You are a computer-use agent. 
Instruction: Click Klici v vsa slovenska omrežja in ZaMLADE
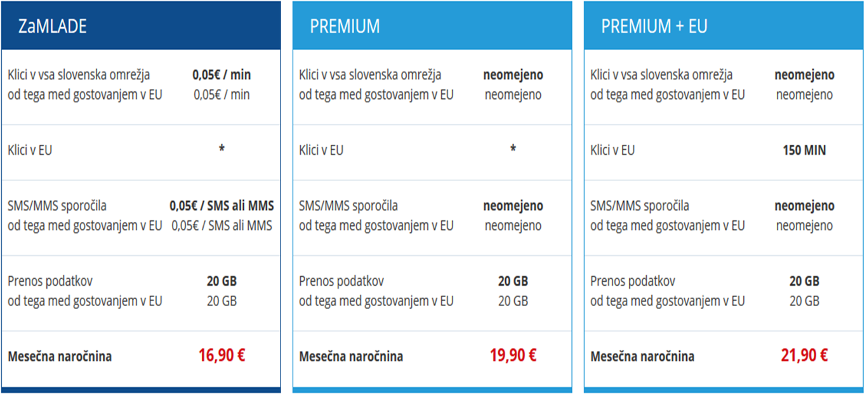(x=79, y=75)
